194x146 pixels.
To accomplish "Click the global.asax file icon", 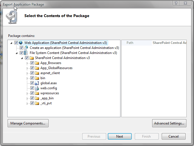I will (x=37, y=83).
